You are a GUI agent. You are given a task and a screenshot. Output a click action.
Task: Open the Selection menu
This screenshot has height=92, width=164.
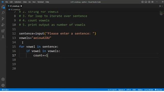pyautogui.click(x=18, y=2)
